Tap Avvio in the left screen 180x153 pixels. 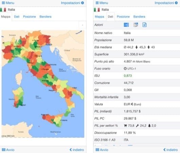8,150
